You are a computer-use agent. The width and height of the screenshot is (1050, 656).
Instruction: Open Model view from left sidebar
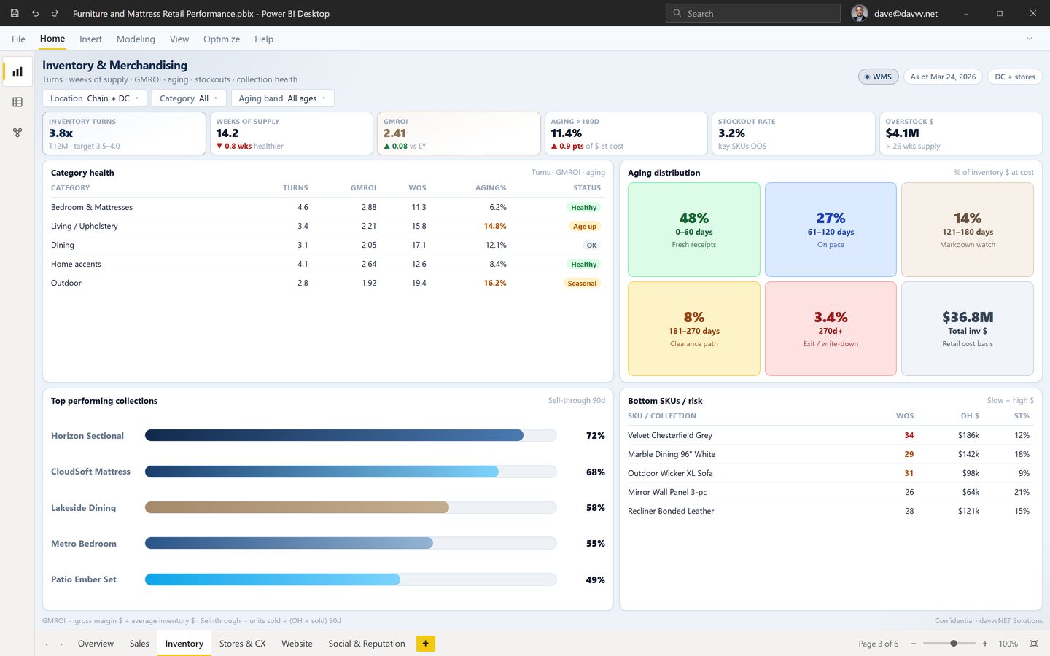click(x=17, y=133)
